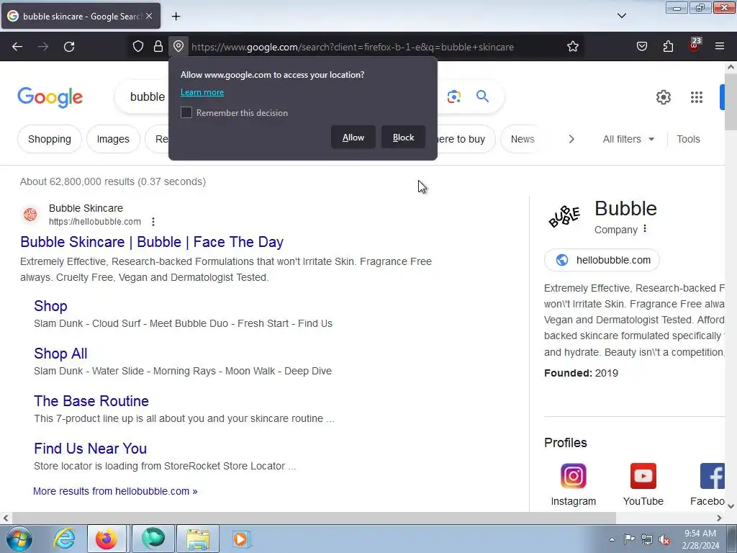Viewport: 737px width, 553px height.
Task: Click the hellobubble.com website button
Action: [x=602, y=260]
